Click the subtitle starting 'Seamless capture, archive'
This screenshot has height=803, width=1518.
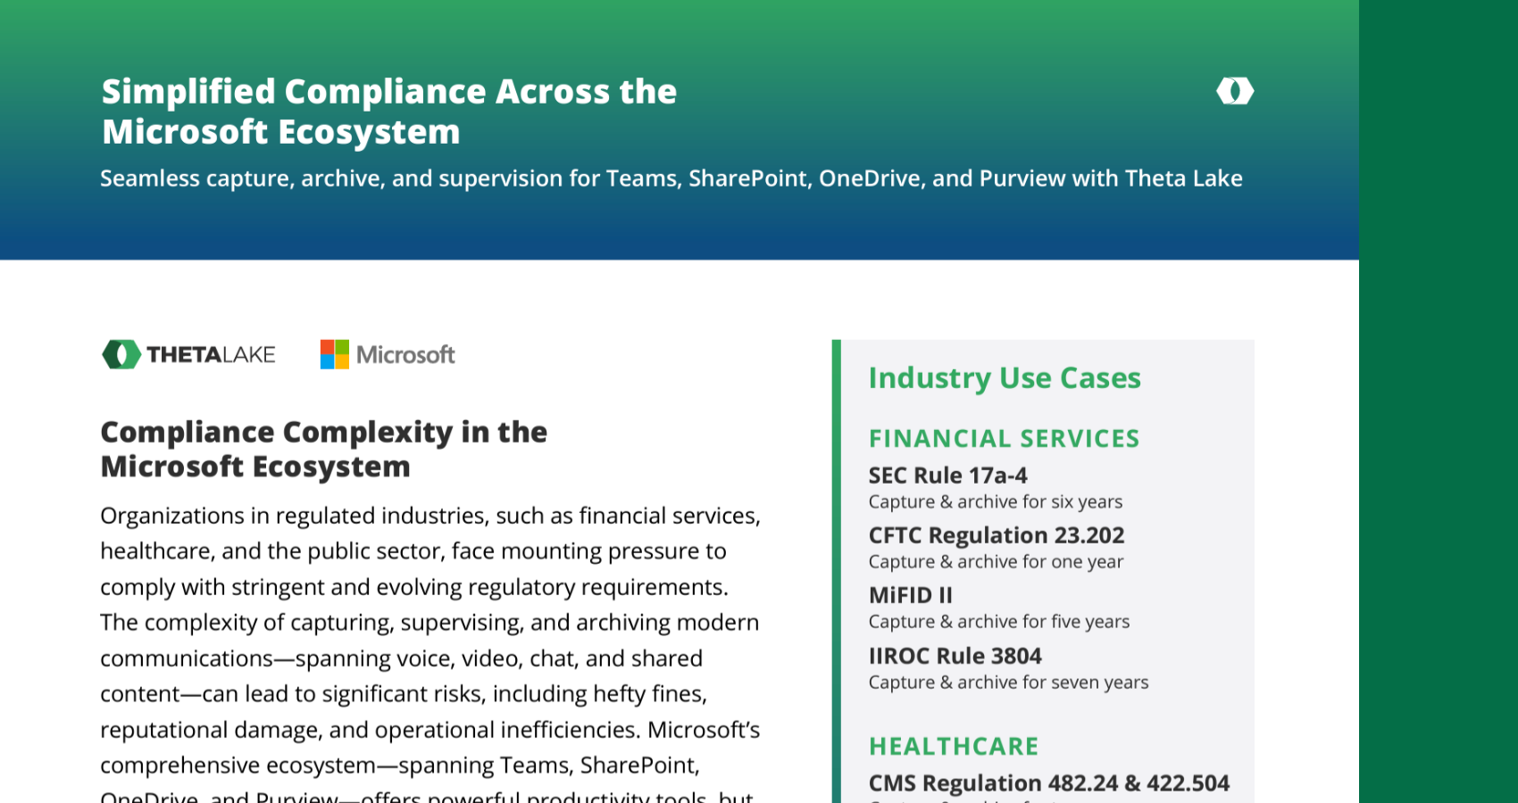(671, 178)
